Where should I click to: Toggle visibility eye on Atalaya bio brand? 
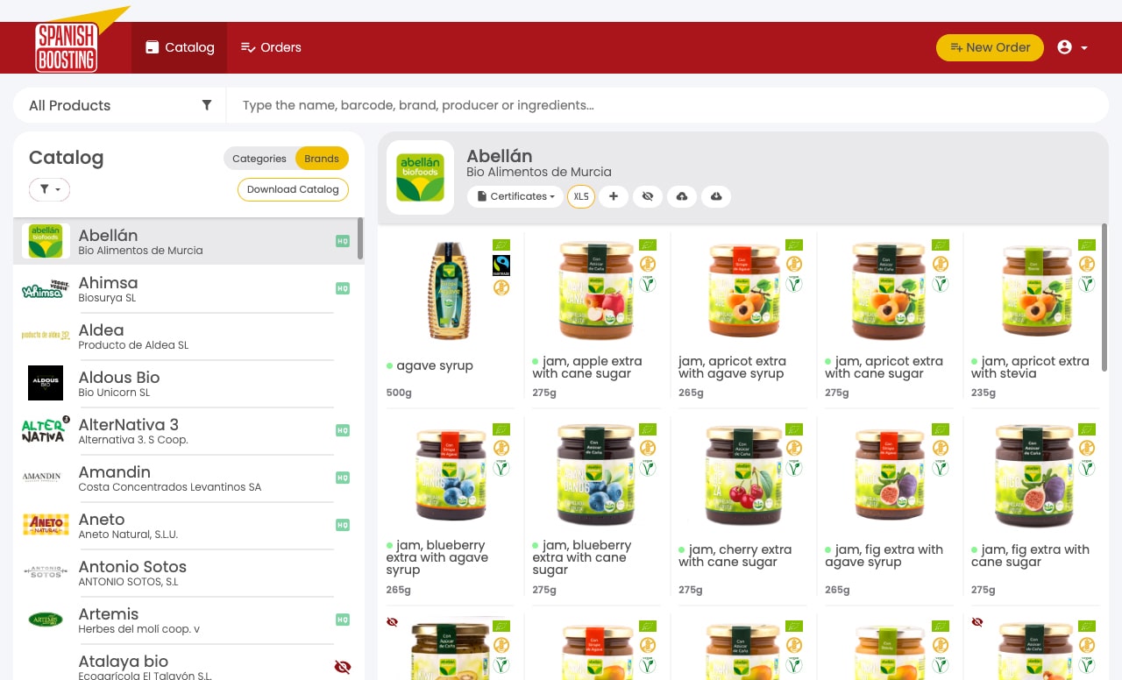coord(343,667)
